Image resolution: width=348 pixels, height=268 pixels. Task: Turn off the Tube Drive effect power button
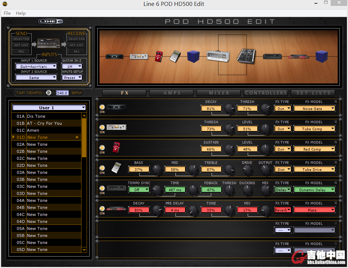click(102, 168)
